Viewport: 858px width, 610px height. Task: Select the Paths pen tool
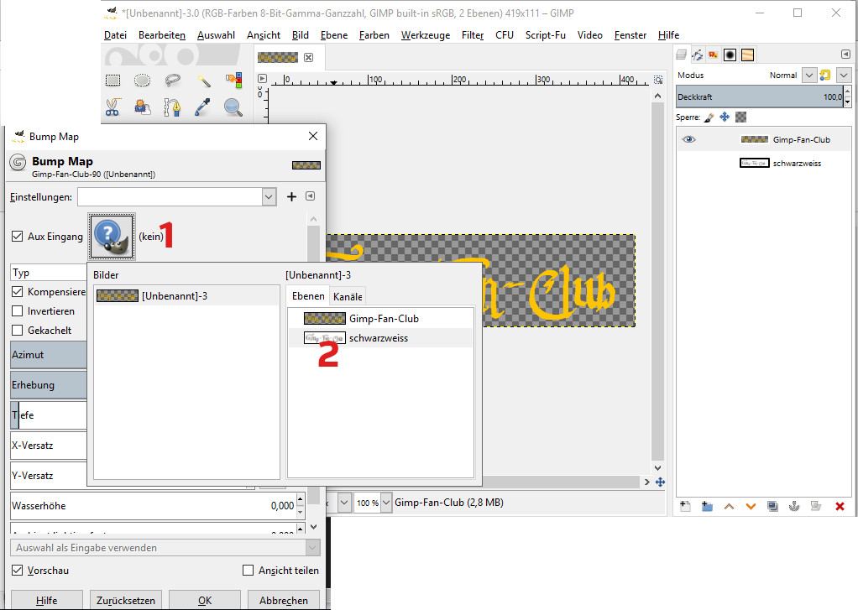point(173,107)
